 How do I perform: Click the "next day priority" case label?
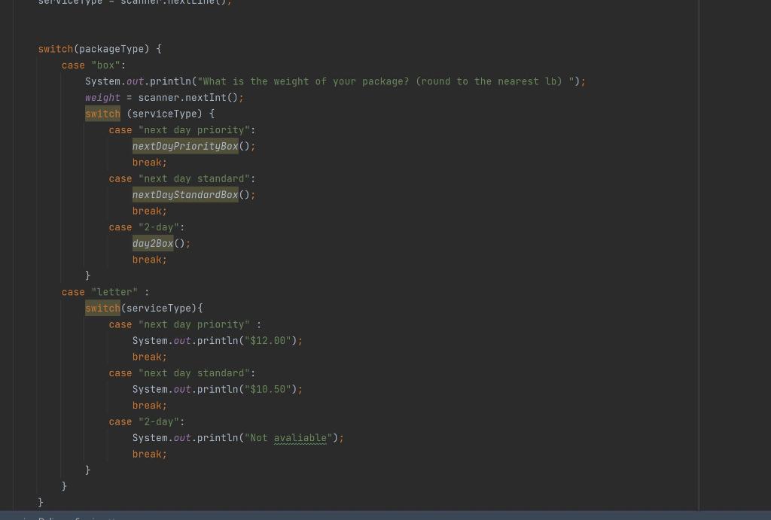(x=194, y=129)
